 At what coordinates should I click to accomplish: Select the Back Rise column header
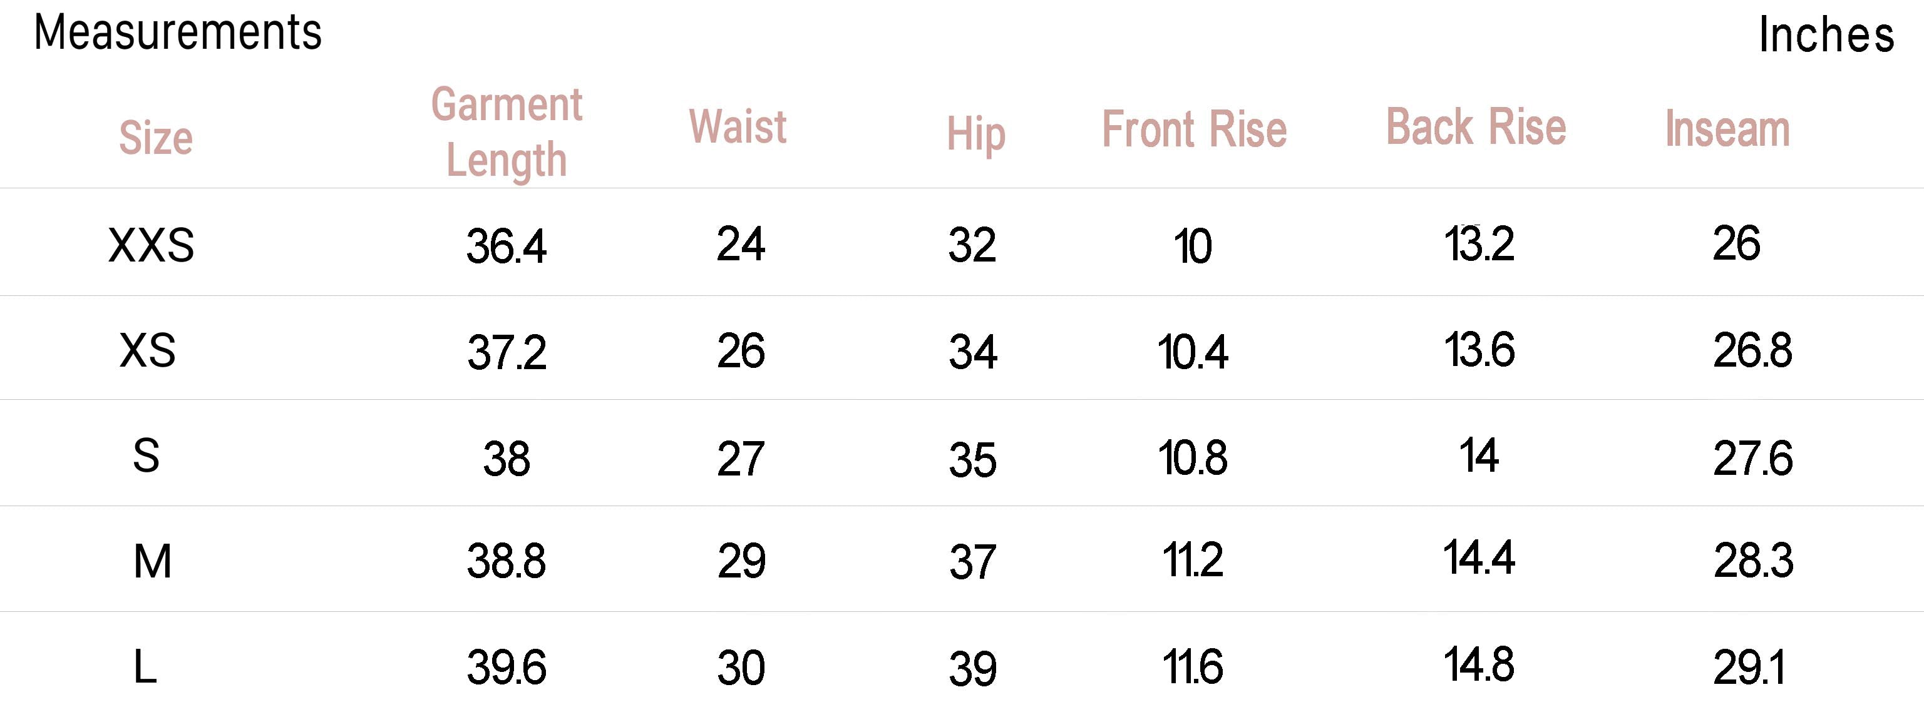[1476, 126]
